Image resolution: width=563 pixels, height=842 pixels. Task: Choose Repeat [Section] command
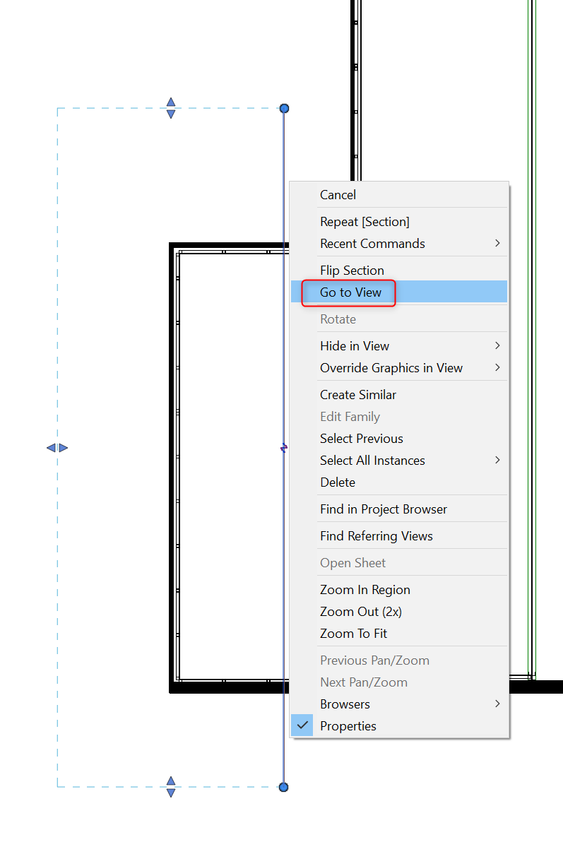point(398,222)
